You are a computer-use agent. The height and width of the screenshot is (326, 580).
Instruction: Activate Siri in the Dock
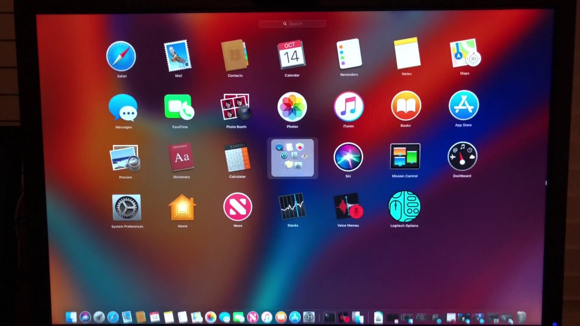(x=85, y=317)
